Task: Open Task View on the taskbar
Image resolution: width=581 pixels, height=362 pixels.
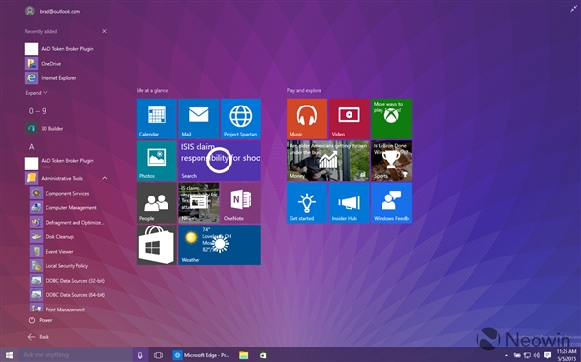Action: coord(158,355)
